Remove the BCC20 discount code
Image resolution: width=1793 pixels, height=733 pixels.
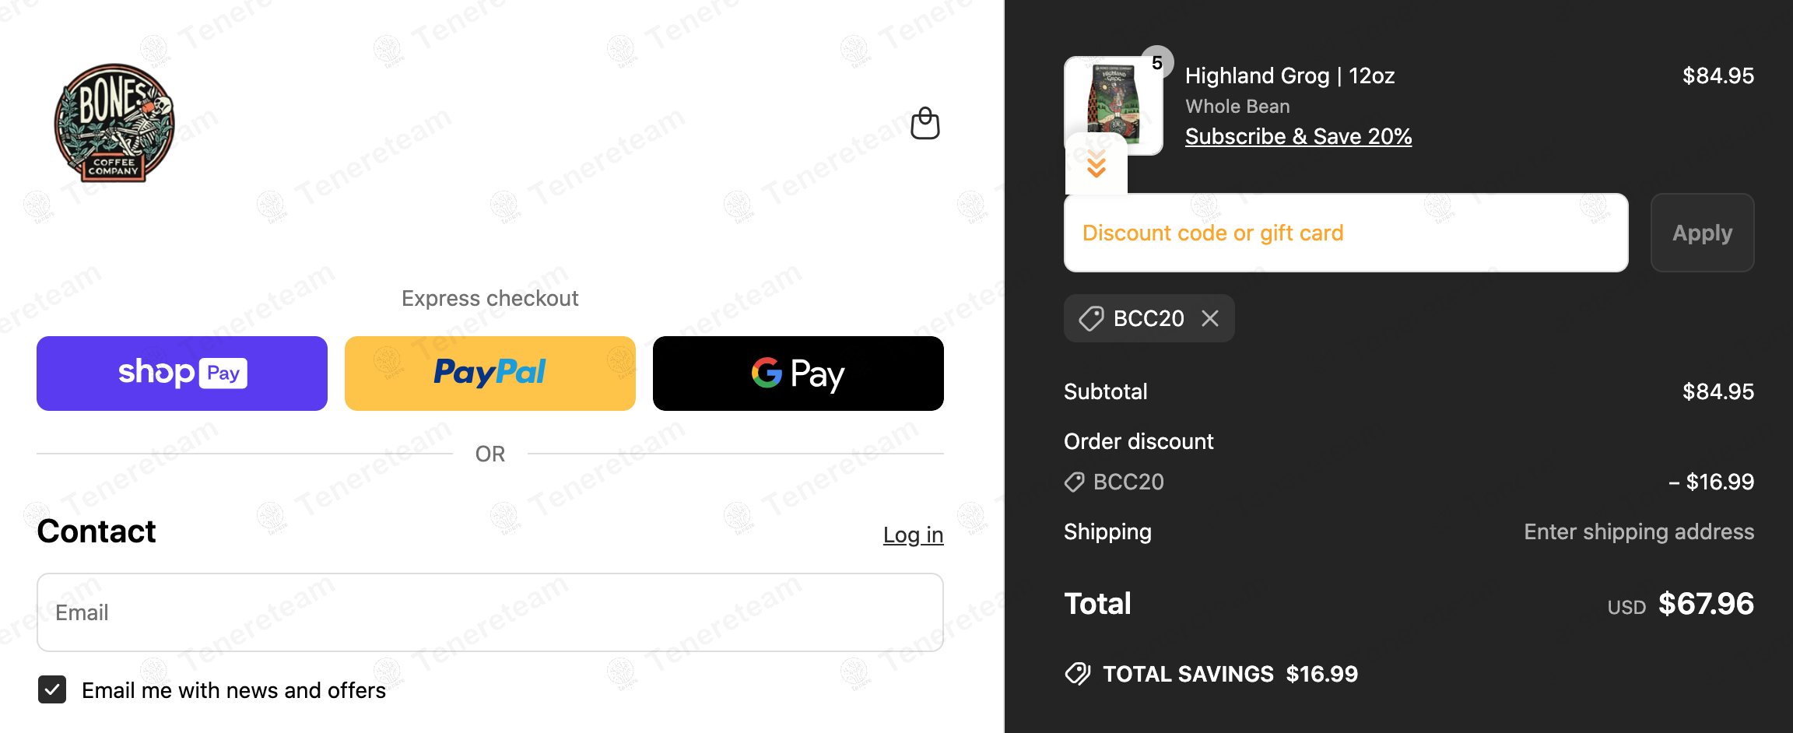pos(1210,318)
